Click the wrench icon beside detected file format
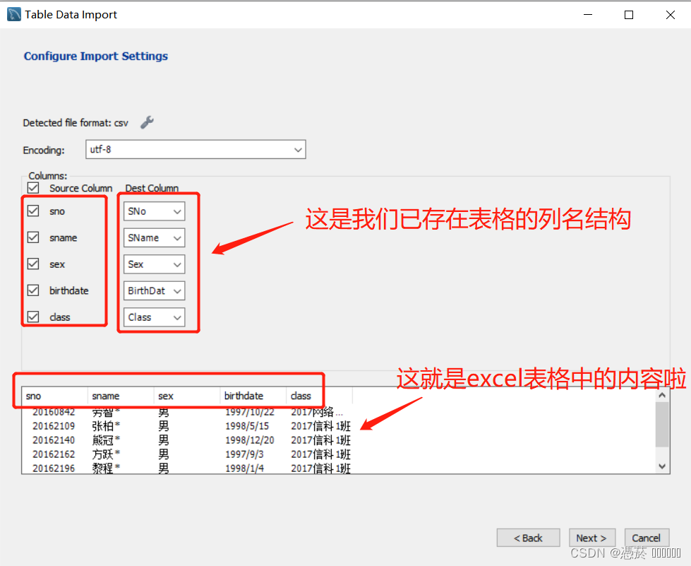 [146, 122]
